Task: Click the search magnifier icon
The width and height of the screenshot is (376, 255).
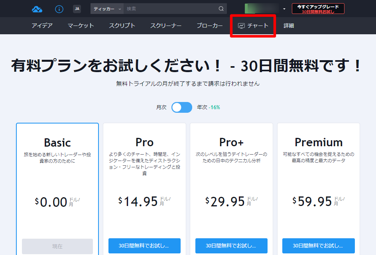Action: point(221,9)
